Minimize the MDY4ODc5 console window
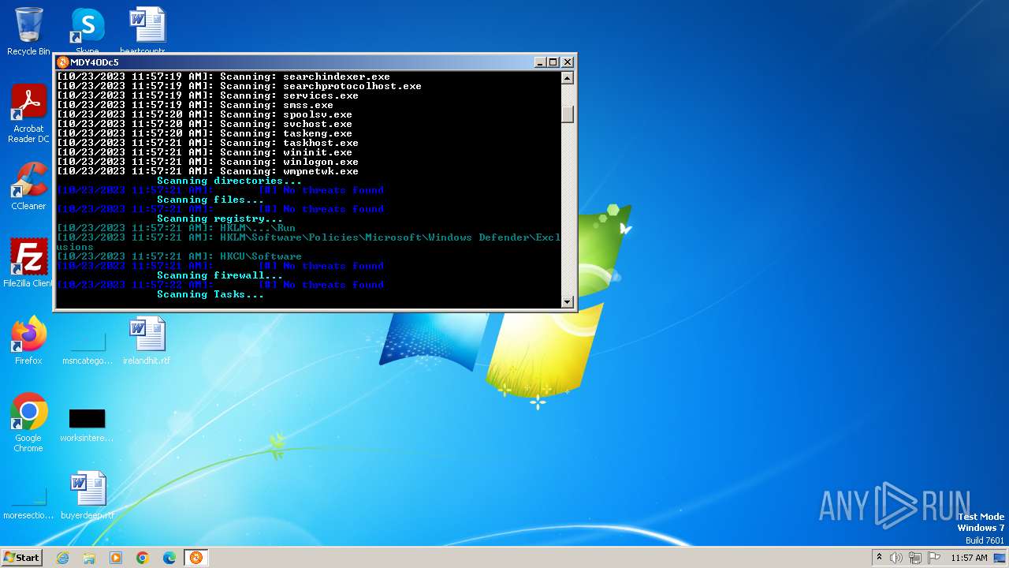The height and width of the screenshot is (568, 1009). point(540,62)
